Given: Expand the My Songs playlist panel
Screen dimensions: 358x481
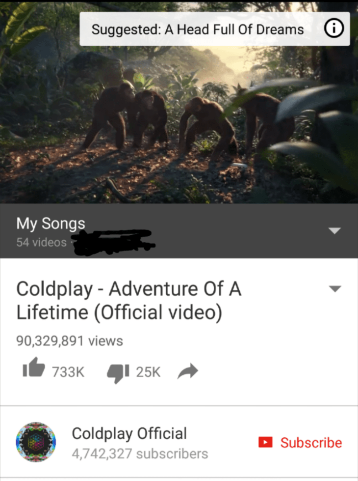Looking at the screenshot, I should (x=334, y=230).
